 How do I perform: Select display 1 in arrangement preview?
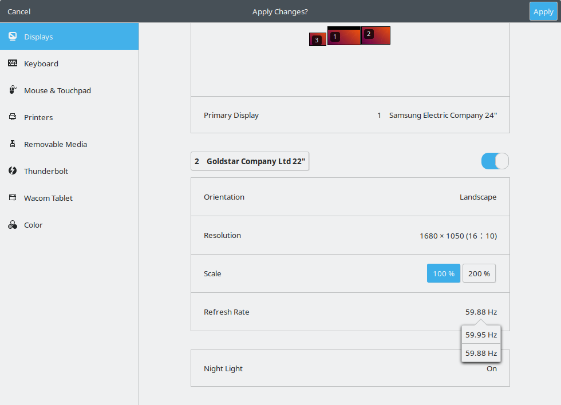click(x=344, y=35)
